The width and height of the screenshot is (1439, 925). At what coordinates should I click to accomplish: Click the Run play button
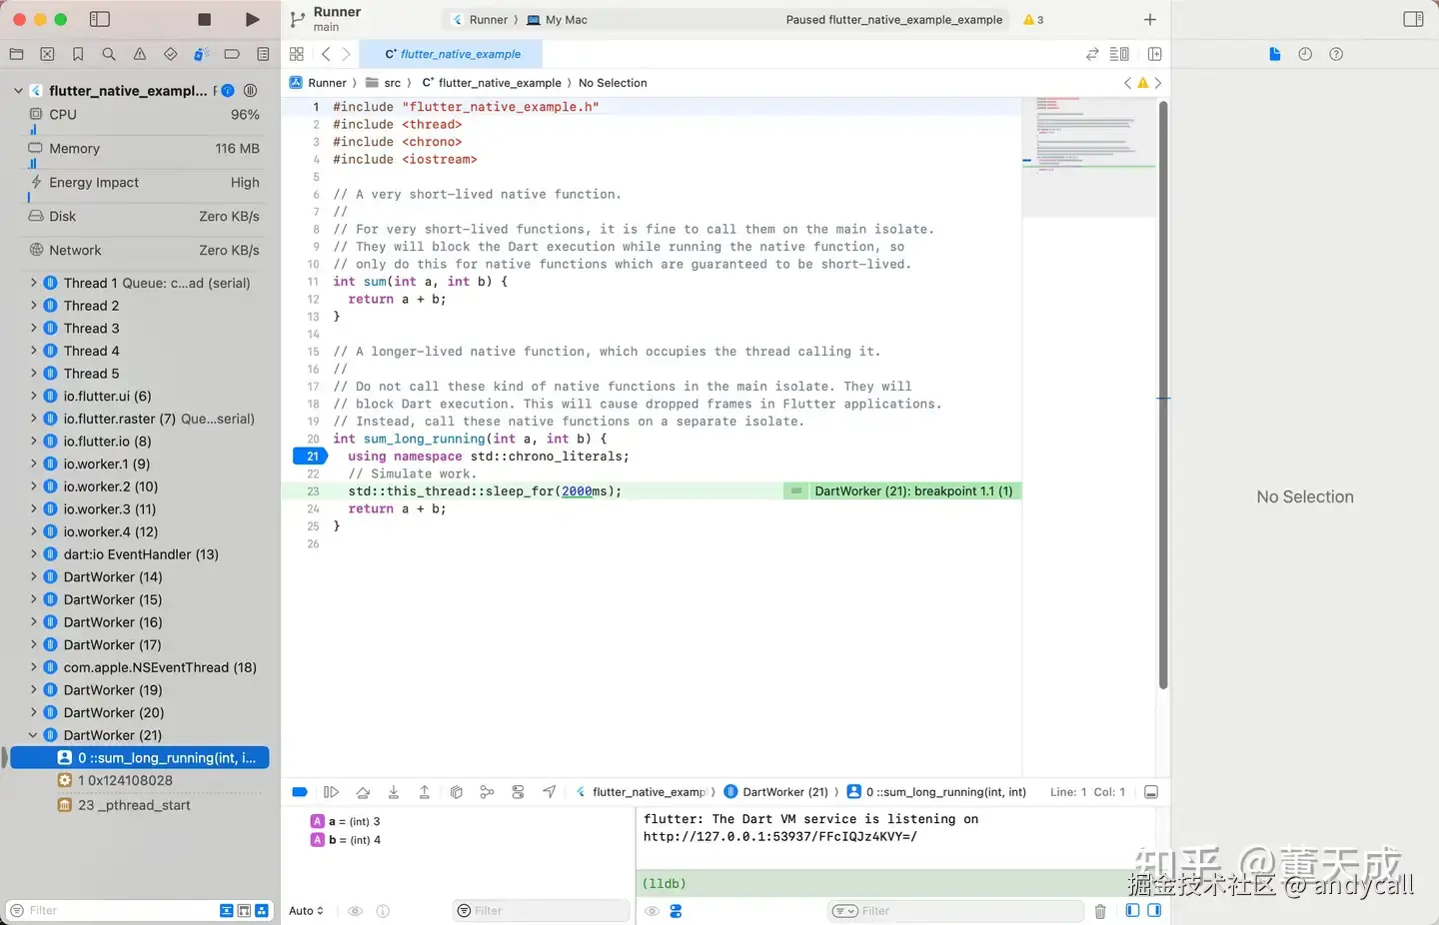click(x=252, y=19)
